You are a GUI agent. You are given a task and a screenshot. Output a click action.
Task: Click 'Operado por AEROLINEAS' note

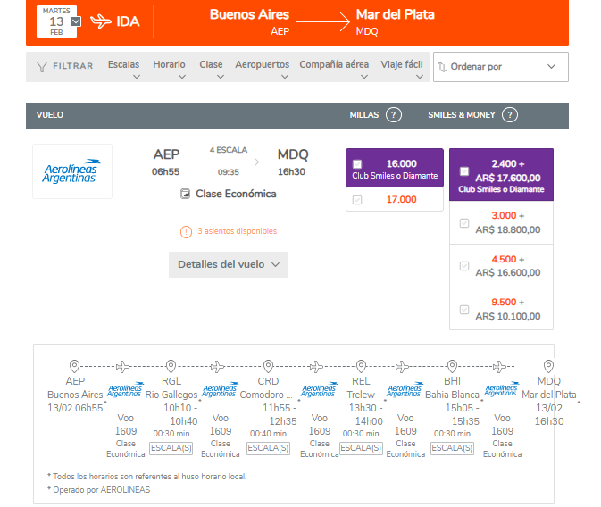coord(102,490)
